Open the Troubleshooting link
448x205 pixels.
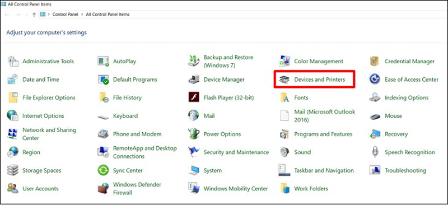coord(405,170)
